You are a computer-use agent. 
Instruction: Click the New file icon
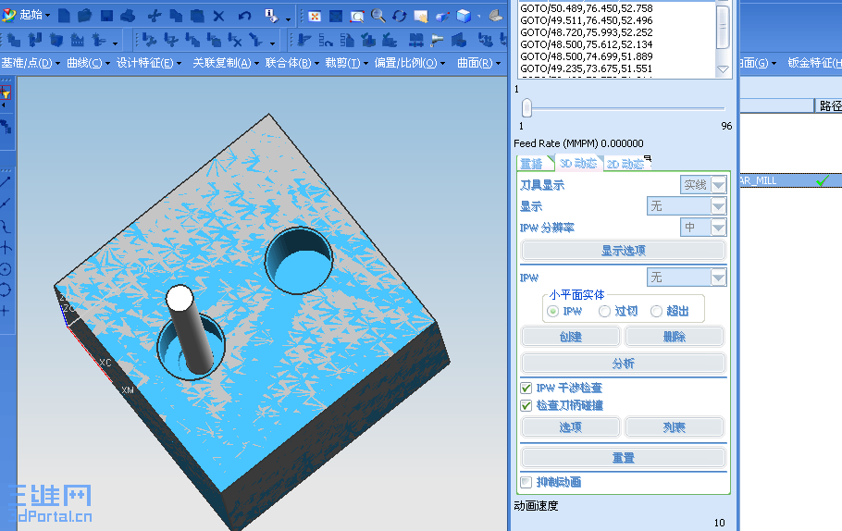(64, 16)
